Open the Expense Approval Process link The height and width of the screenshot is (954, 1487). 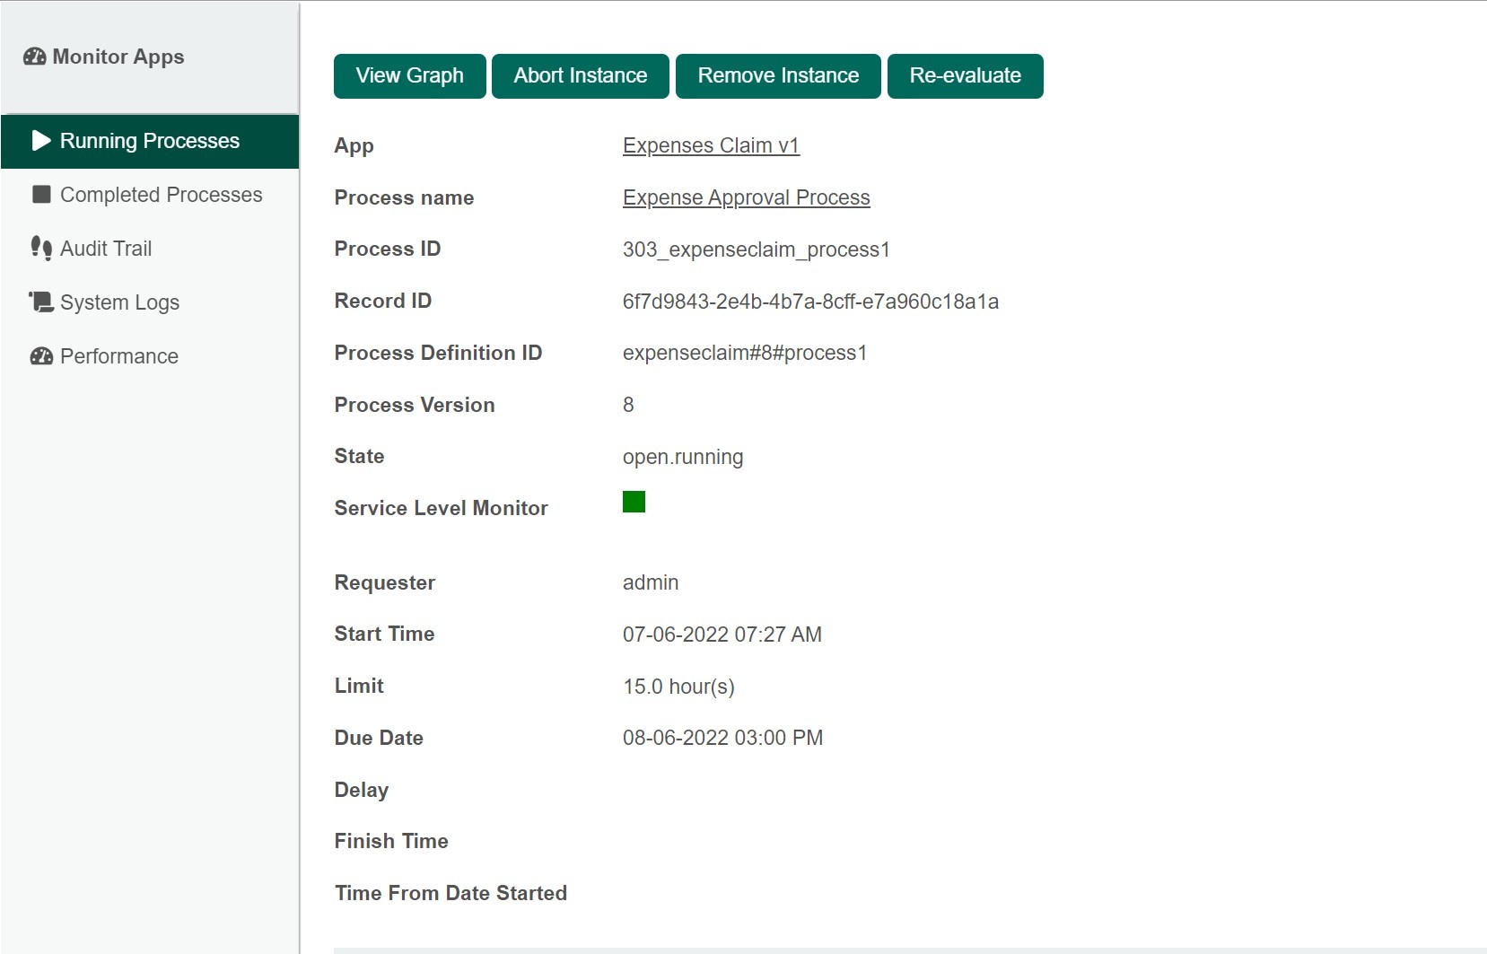(747, 197)
